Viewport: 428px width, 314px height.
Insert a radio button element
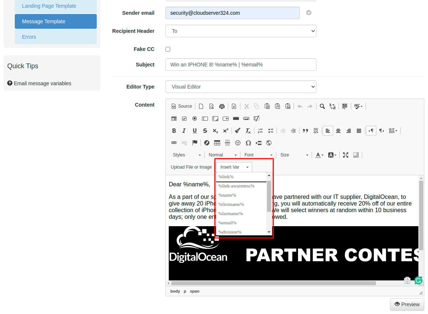coord(195,118)
